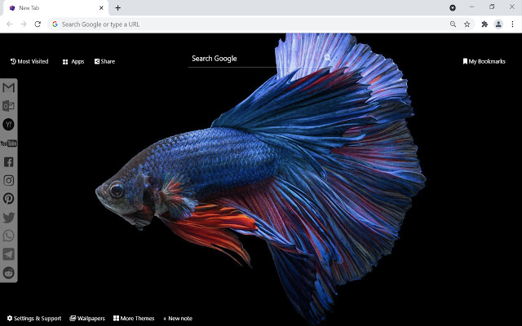Open Twitter from the sidebar
The height and width of the screenshot is (326, 522).
click(9, 218)
